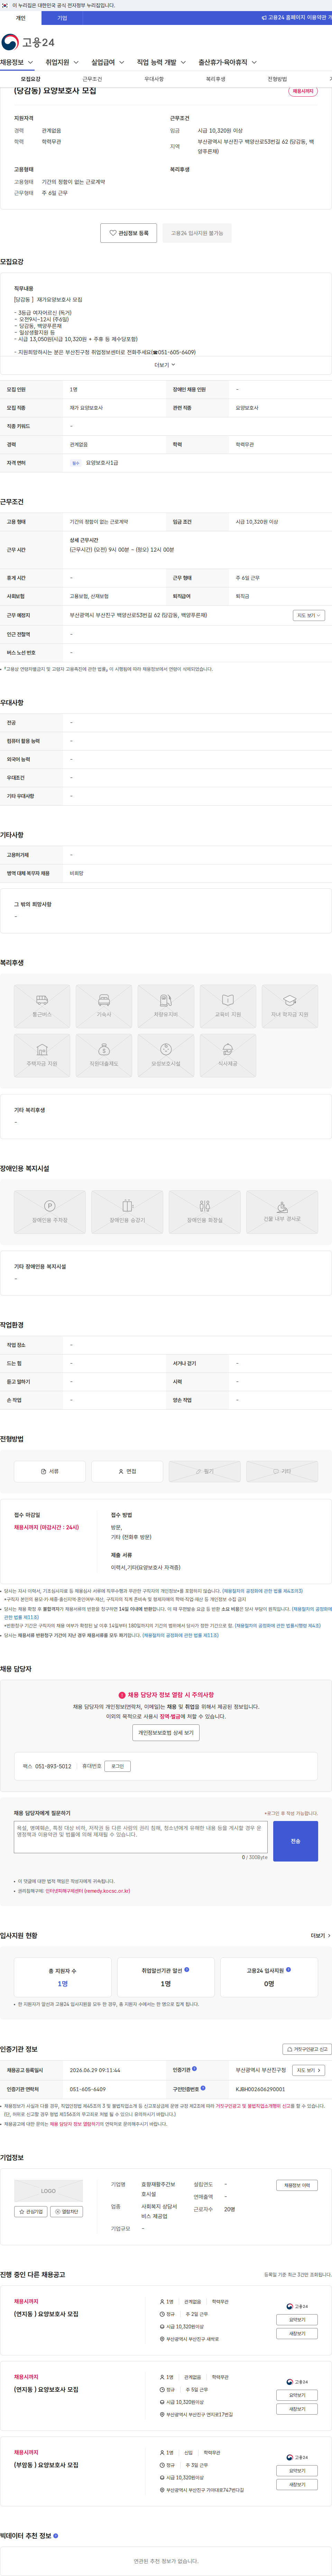
Task: Select the 개인 tab
Action: point(20,18)
